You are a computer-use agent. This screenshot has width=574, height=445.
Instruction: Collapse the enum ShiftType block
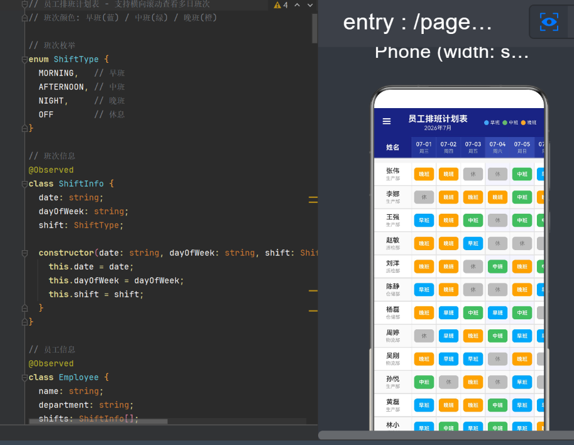25,59
